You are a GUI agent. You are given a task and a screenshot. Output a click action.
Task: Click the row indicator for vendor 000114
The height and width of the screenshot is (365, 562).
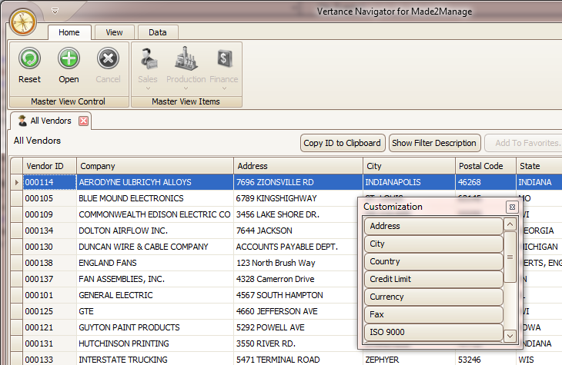coord(16,182)
